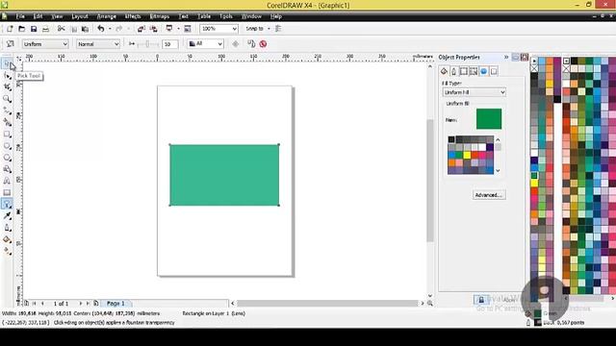Select the Interactive Transparency tool

point(7,204)
